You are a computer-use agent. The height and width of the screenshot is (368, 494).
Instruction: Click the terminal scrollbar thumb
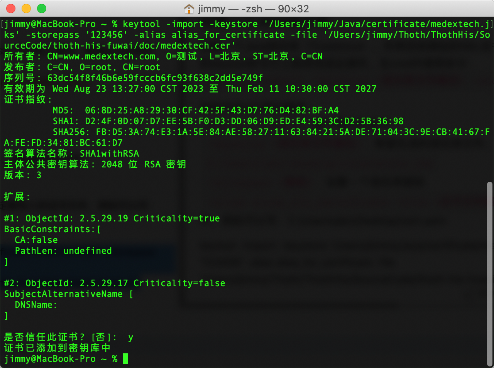click(490, 273)
